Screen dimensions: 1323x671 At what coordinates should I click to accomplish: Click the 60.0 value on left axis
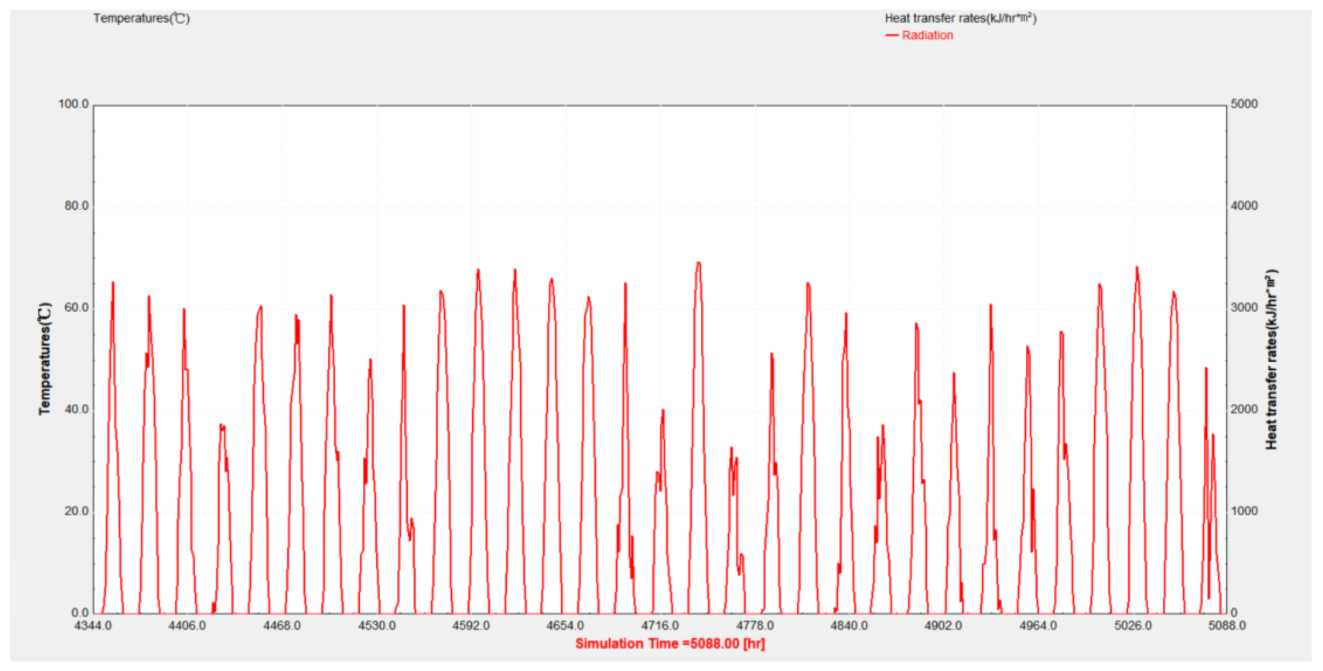76,307
